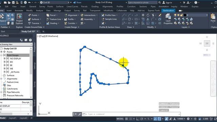The image size is (217, 122).
Task: Expand the _All Points group node
Action: pyautogui.click(x=4, y=72)
